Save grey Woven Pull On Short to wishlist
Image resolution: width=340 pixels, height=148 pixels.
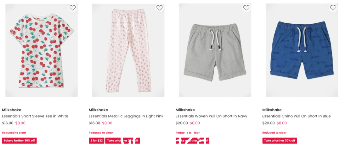point(246,8)
